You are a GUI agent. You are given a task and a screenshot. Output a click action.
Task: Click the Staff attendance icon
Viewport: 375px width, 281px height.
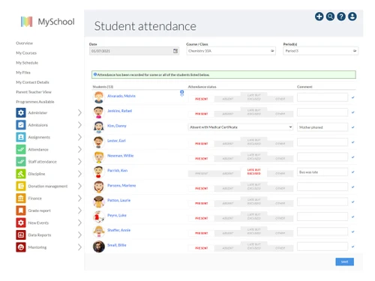click(21, 162)
